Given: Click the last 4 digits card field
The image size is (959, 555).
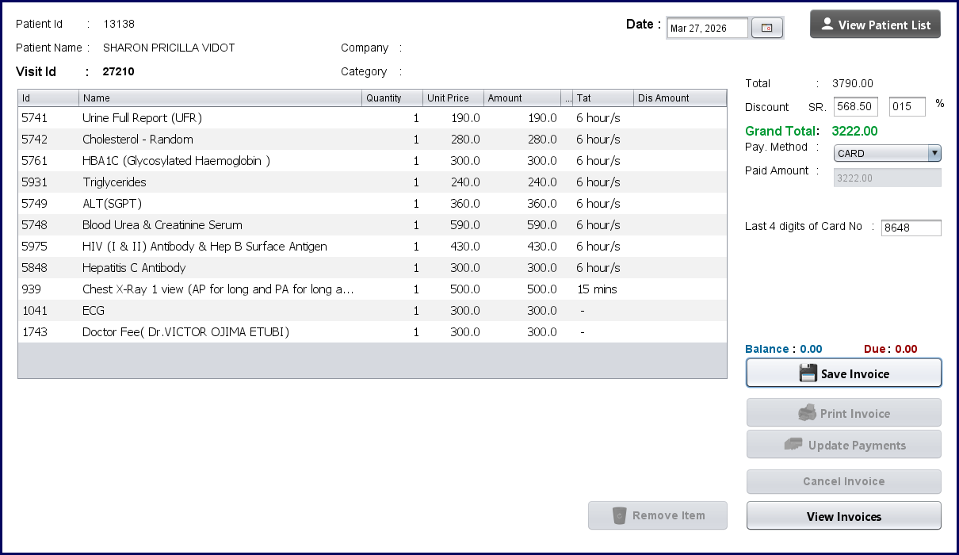Looking at the screenshot, I should point(911,228).
